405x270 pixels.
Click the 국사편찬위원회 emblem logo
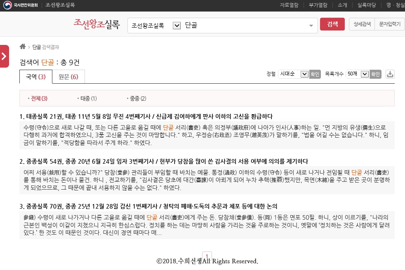click(x=7, y=6)
